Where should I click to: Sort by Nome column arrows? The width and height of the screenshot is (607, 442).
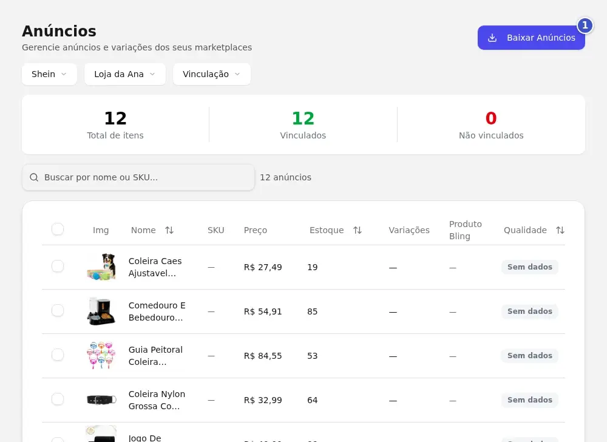pos(169,230)
